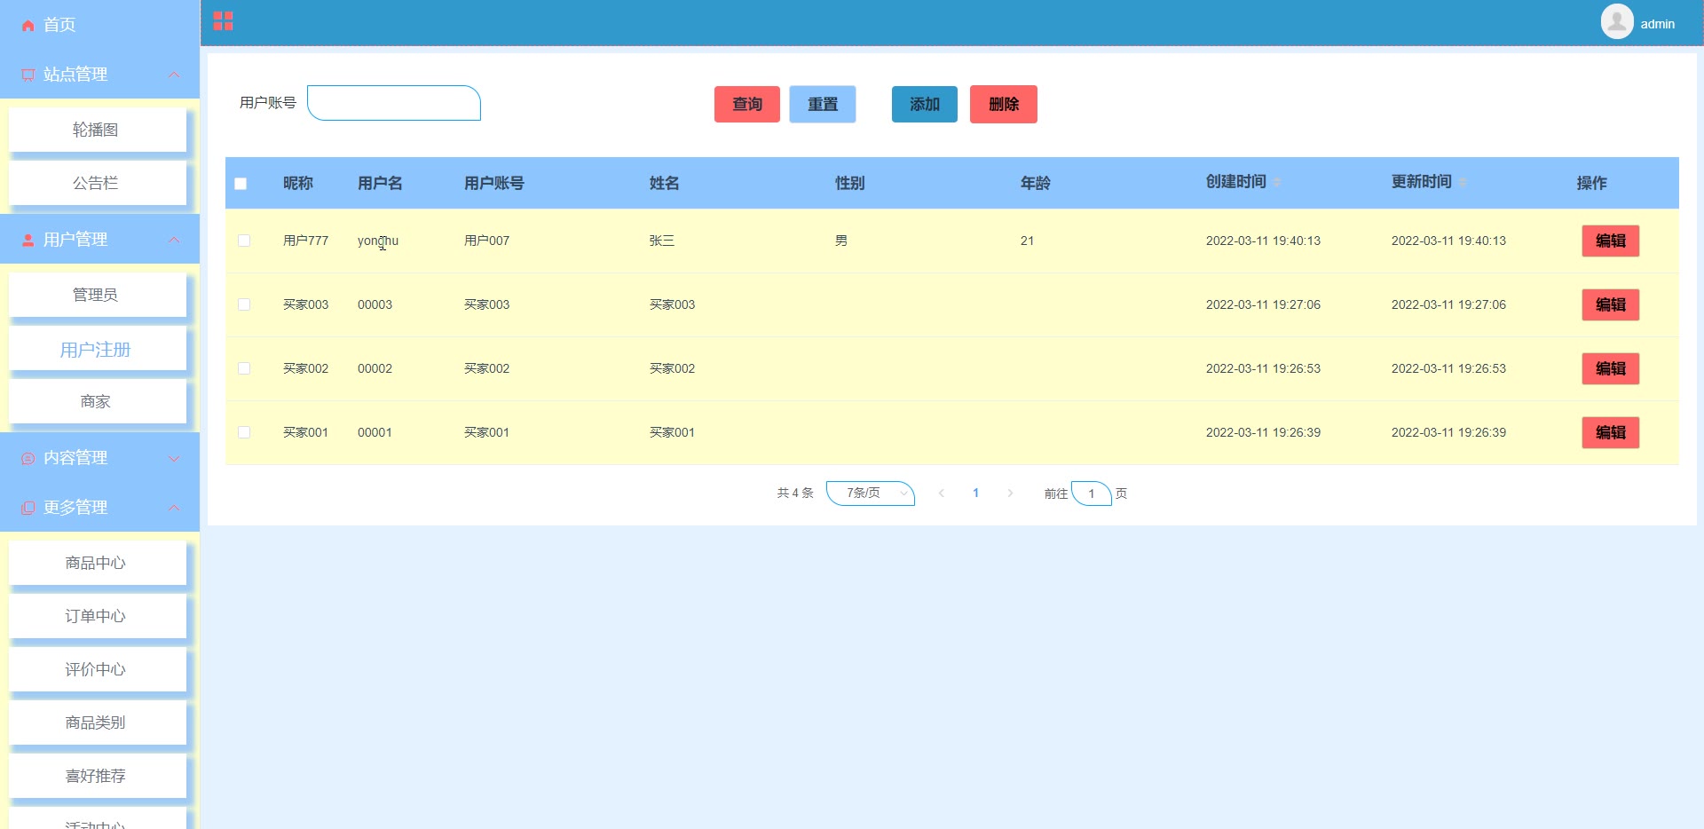Open the 管理员 menu item
This screenshot has width=1704, height=829.
[98, 296]
